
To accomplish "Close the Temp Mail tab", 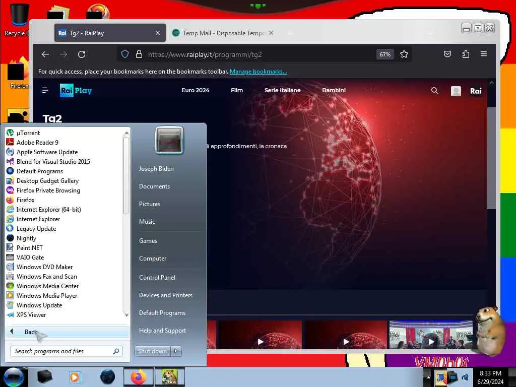I will point(271,33).
